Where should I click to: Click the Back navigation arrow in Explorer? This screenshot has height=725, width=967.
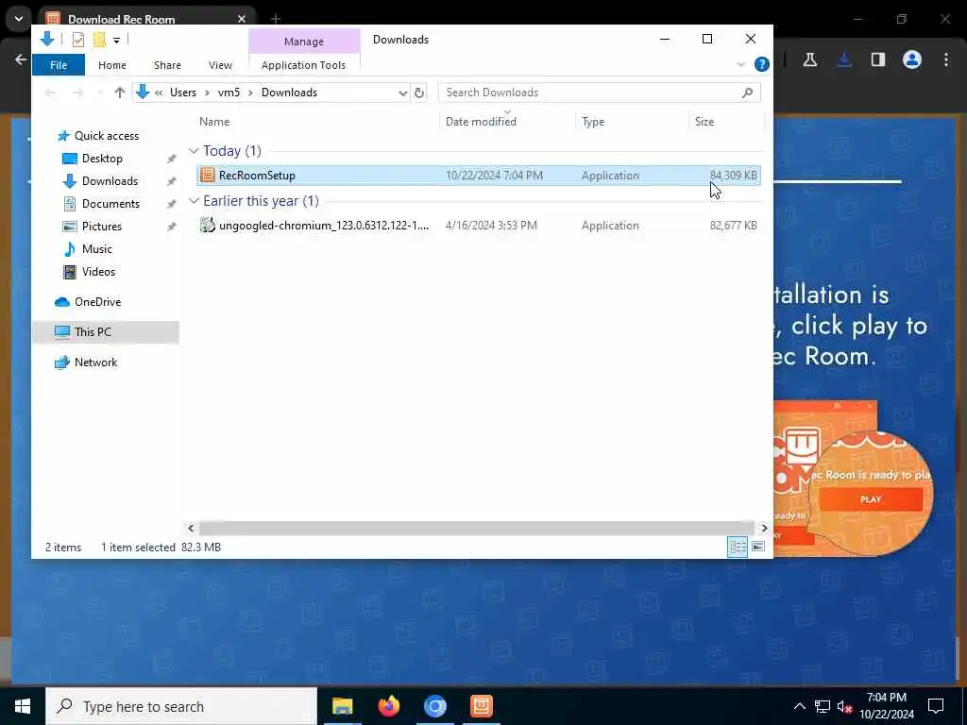[x=51, y=93]
